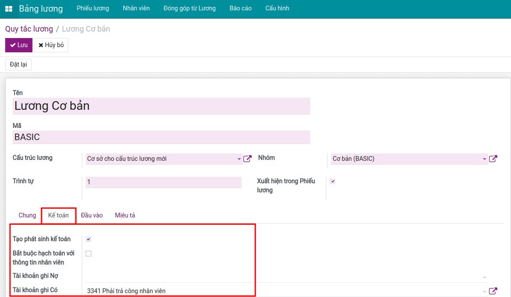This screenshot has width=511, height=297.
Task: Open the Phiếu lương menu
Action: click(x=93, y=8)
